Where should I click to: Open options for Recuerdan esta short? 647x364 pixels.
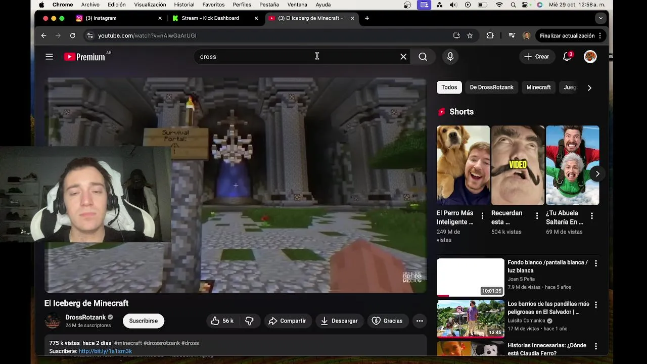click(537, 216)
